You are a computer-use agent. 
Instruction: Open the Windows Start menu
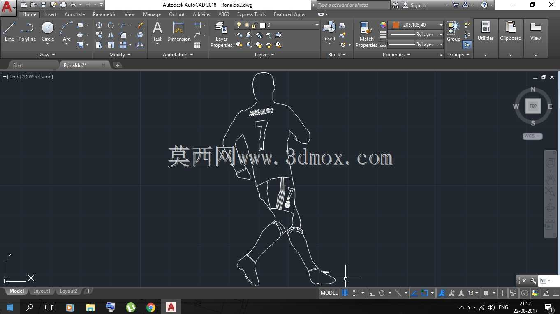coord(9,307)
